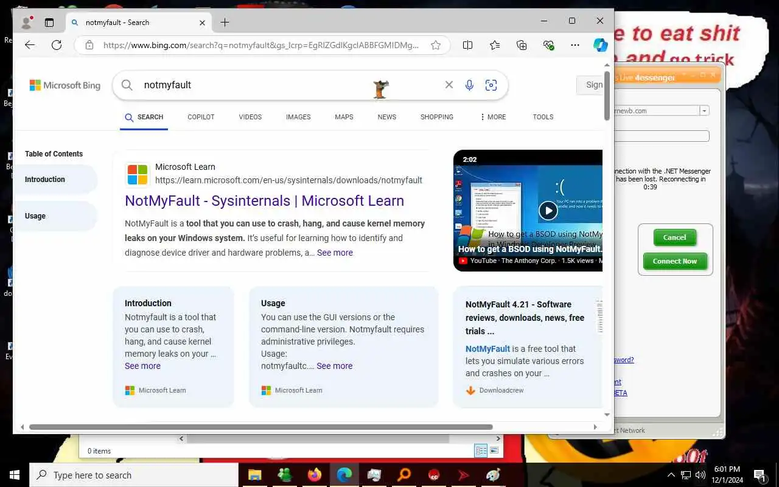Open the Edge profile avatar
Viewport: 779px width, 487px height.
(x=26, y=23)
